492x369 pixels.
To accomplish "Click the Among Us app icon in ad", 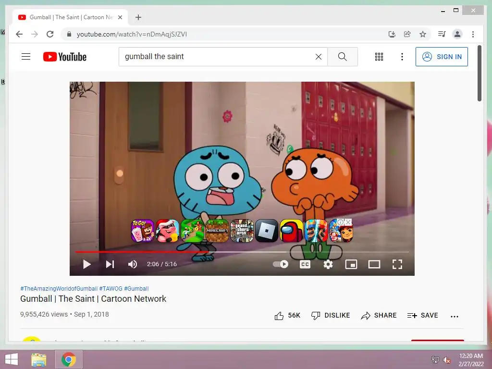I will tap(291, 231).
